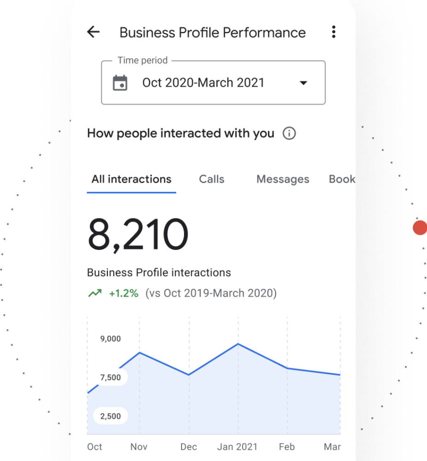Viewport: 427px width, 461px height.
Task: Click the Jan 2021 axis label
Action: [237, 447]
